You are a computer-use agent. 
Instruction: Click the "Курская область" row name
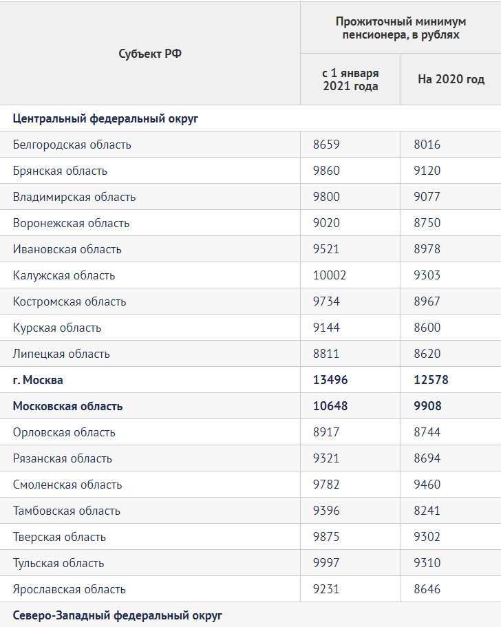[x=57, y=328]
